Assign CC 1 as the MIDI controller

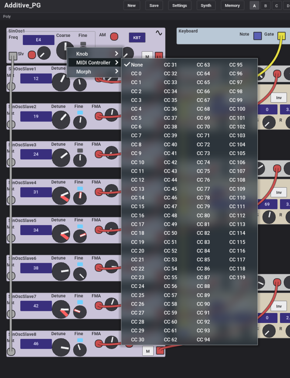point(136,82)
